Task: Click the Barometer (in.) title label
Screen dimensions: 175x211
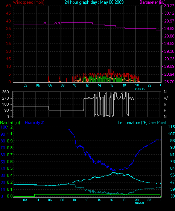Action: [152, 2]
